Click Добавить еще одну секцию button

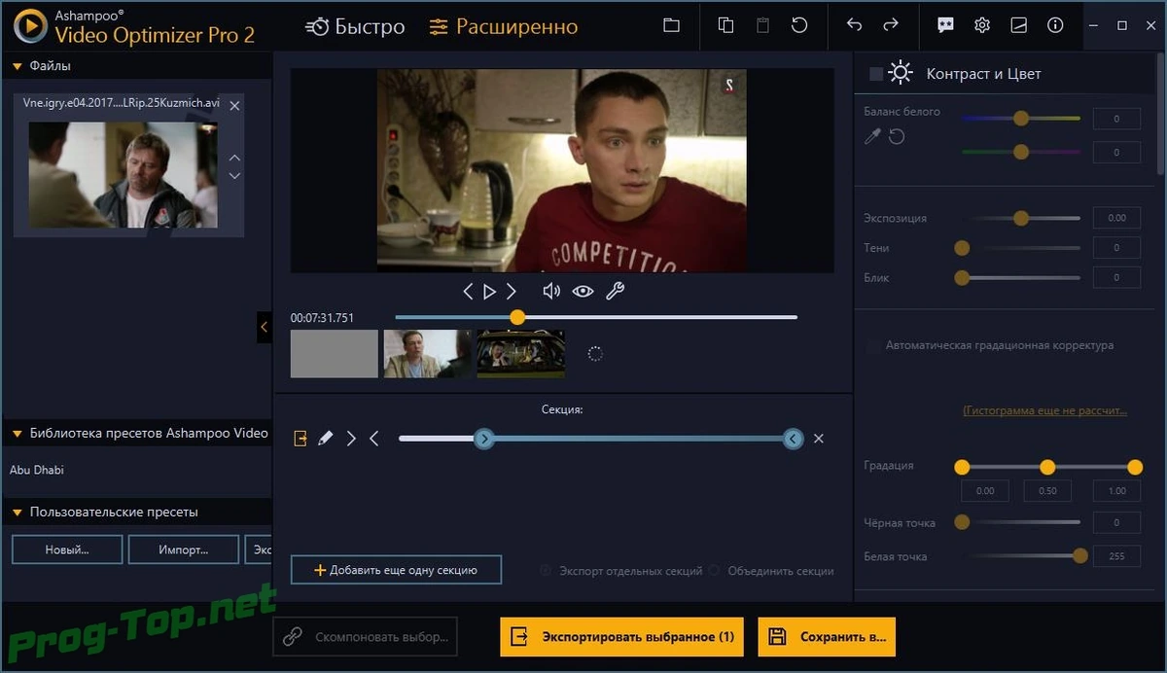(396, 570)
